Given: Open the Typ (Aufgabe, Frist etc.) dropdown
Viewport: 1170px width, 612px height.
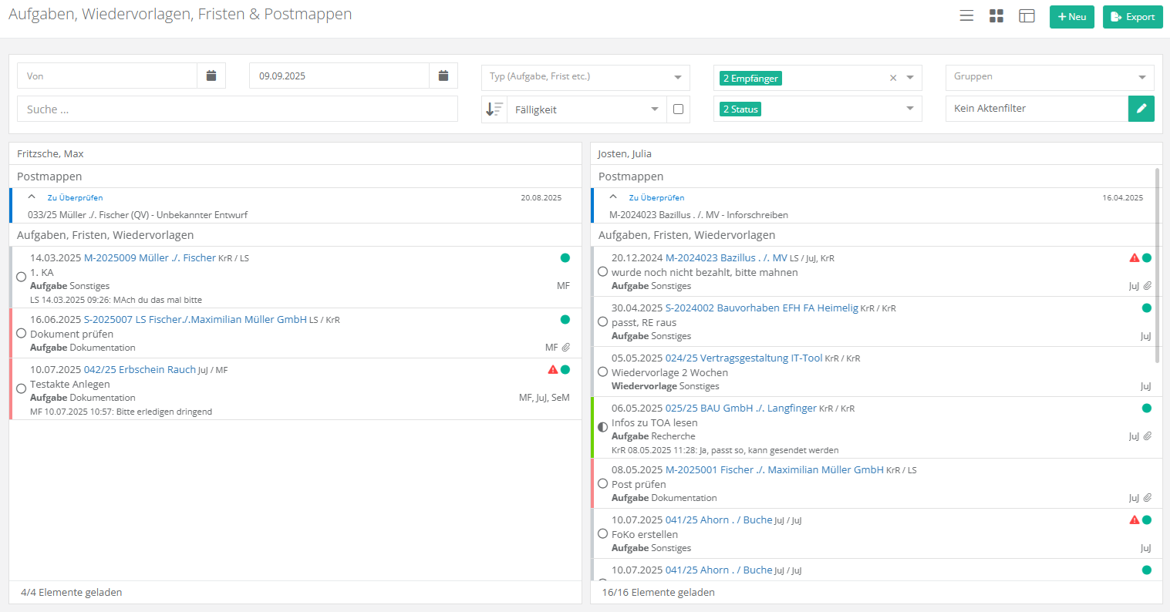Looking at the screenshot, I should point(585,77).
